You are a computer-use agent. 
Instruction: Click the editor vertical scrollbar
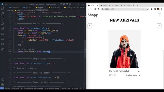[85, 49]
